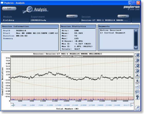
Task: Click expand graph fullscreen icon
Action: pos(137,108)
